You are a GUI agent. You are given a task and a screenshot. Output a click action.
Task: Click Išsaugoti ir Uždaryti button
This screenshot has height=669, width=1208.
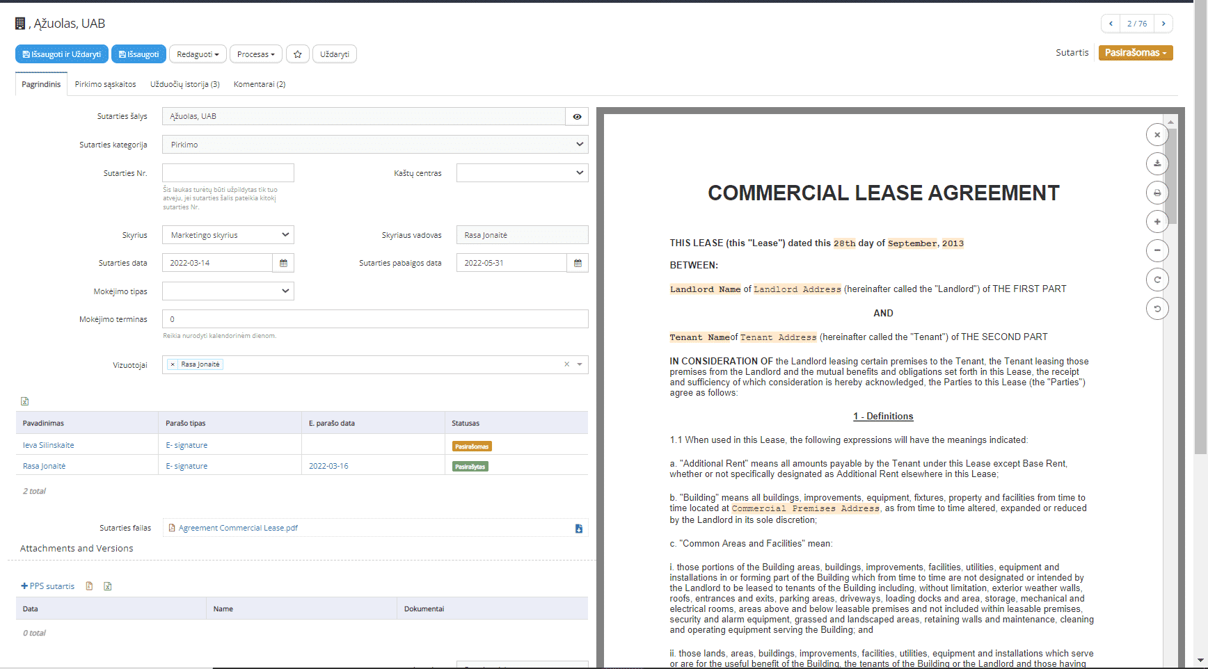(x=62, y=54)
